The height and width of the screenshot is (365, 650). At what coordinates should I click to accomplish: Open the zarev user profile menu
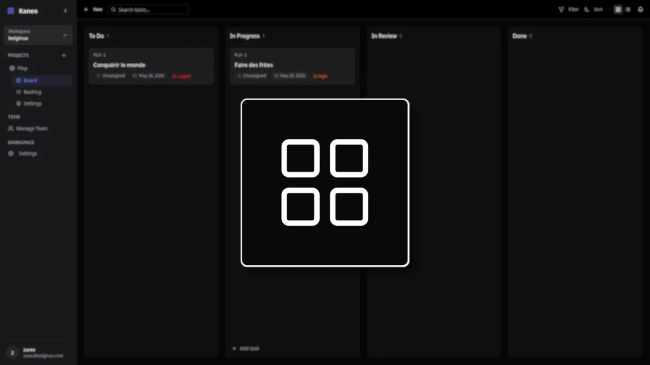tap(38, 353)
